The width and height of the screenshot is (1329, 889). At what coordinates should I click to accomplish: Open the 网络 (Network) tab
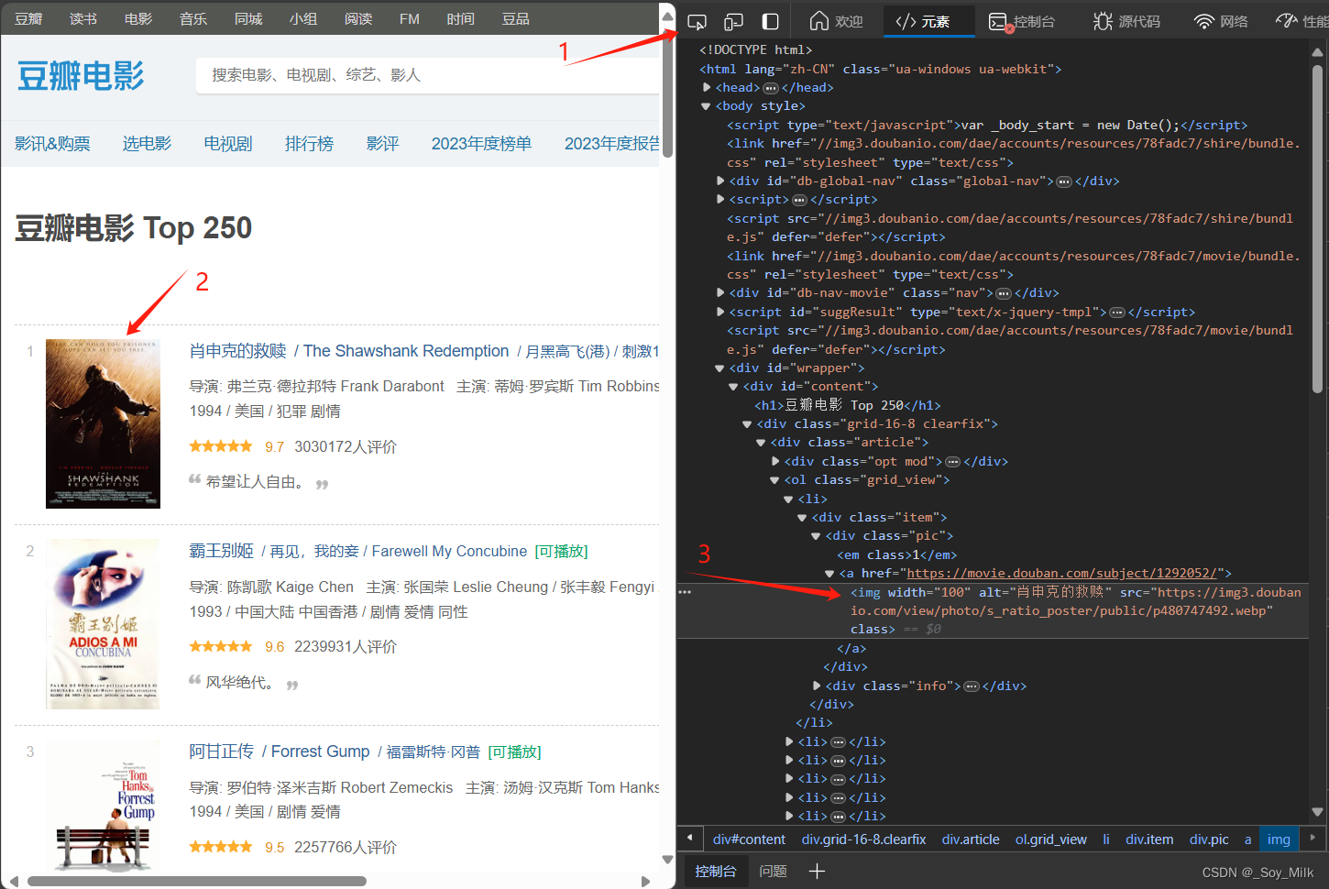point(1221,21)
